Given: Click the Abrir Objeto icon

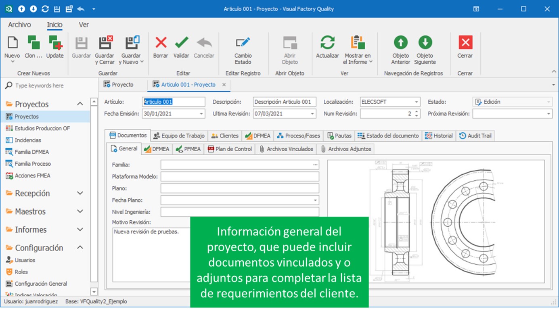Looking at the screenshot, I should 290,43.
